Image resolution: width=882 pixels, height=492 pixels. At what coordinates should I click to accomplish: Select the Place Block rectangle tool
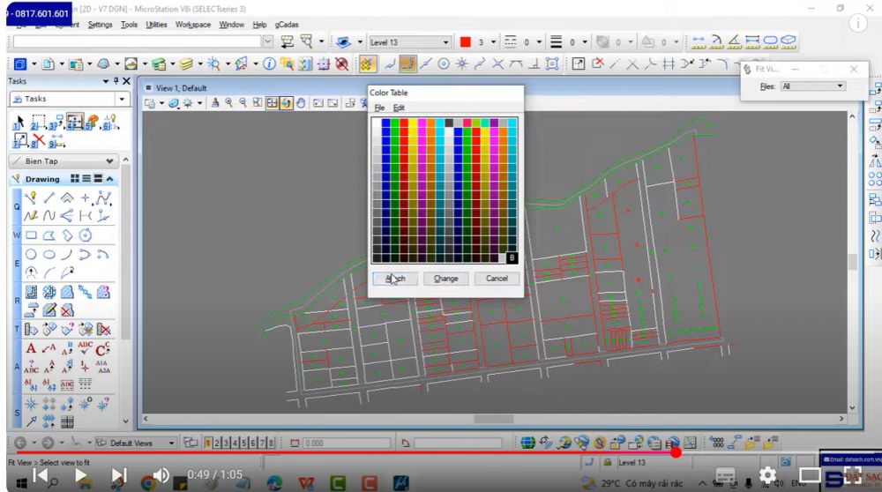tap(32, 235)
